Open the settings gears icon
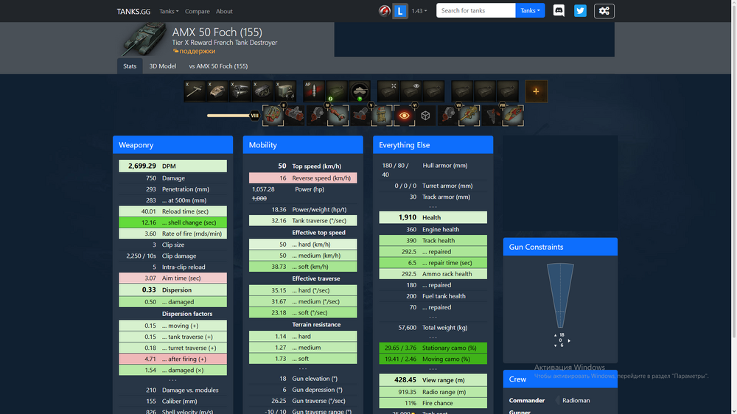 (604, 11)
